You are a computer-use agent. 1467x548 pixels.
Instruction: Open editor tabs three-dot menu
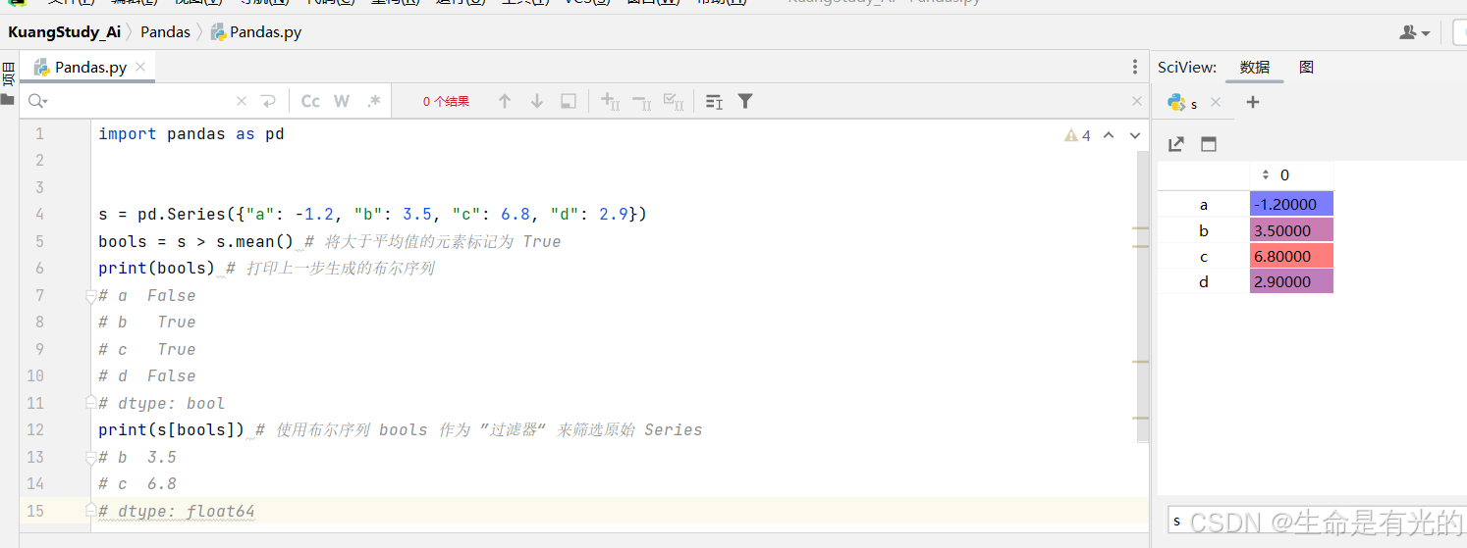pos(1135,67)
